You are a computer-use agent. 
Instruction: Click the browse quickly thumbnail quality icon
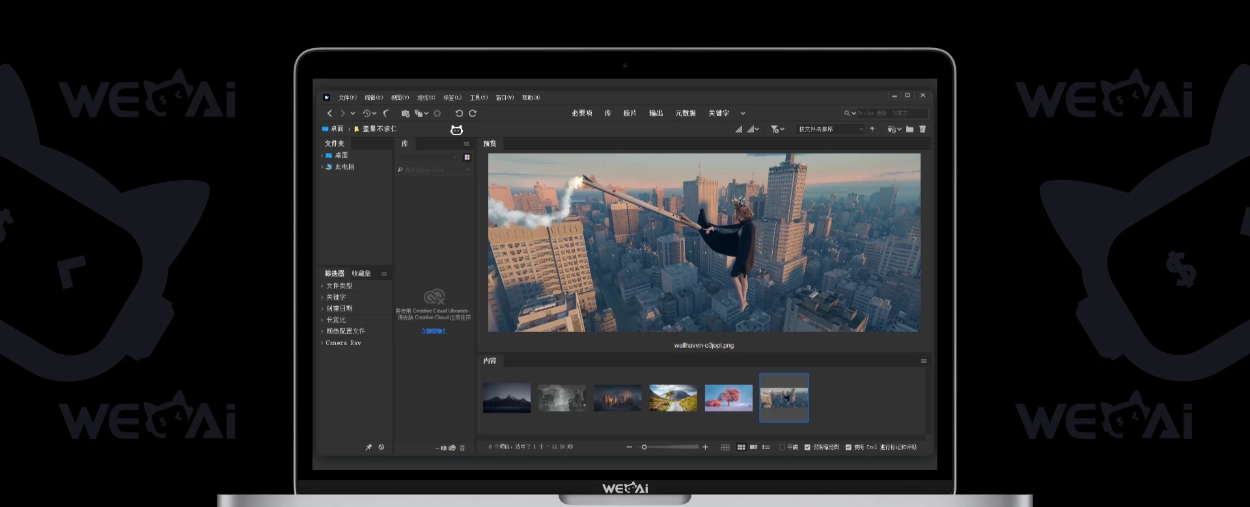[738, 129]
